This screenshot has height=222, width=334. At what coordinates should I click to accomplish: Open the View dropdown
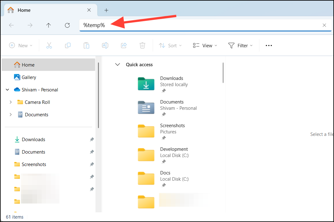(205, 45)
